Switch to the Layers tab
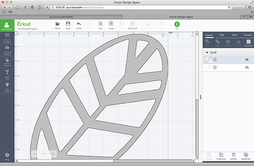The width and height of the screenshot is (254, 166). (x=209, y=35)
